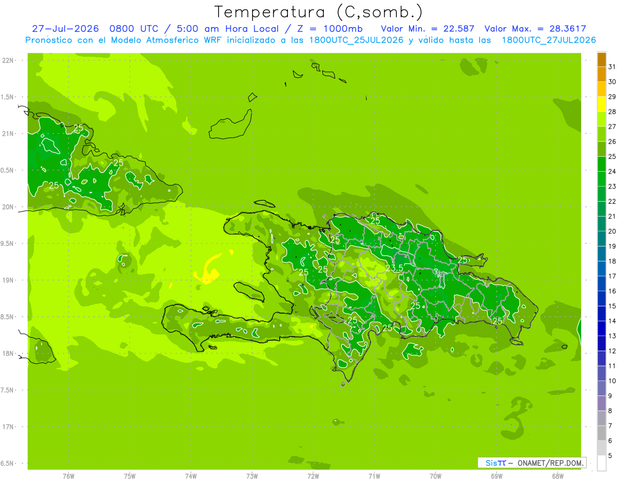Pick the dark orange swatch atop the legend
The image size is (626, 483).
click(602, 59)
